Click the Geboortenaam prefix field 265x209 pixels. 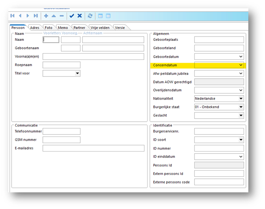click(x=71, y=48)
